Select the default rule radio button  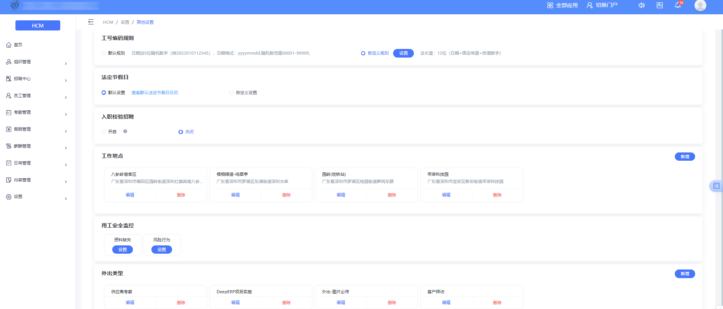pos(104,53)
